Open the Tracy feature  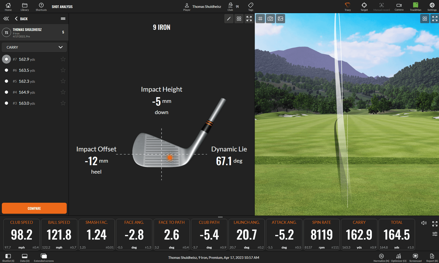347,7
